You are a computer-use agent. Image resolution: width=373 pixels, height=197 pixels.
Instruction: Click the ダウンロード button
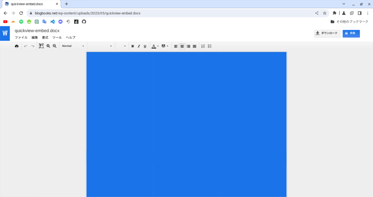point(327,33)
